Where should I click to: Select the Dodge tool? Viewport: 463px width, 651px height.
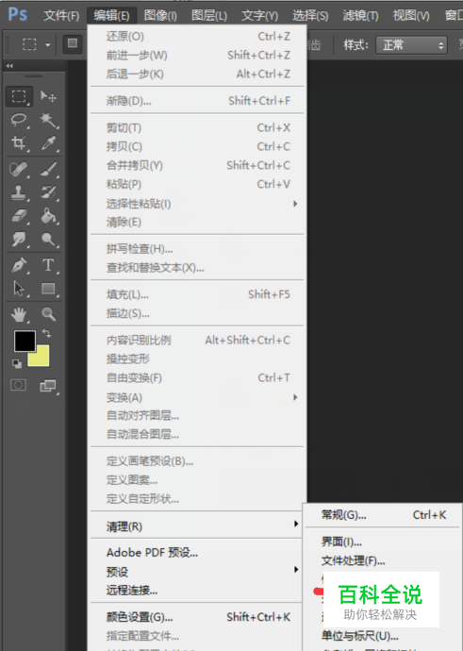click(48, 239)
